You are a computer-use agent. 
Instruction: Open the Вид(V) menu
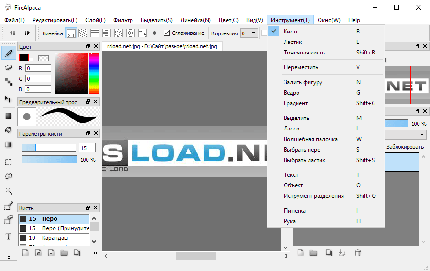tap(254, 20)
